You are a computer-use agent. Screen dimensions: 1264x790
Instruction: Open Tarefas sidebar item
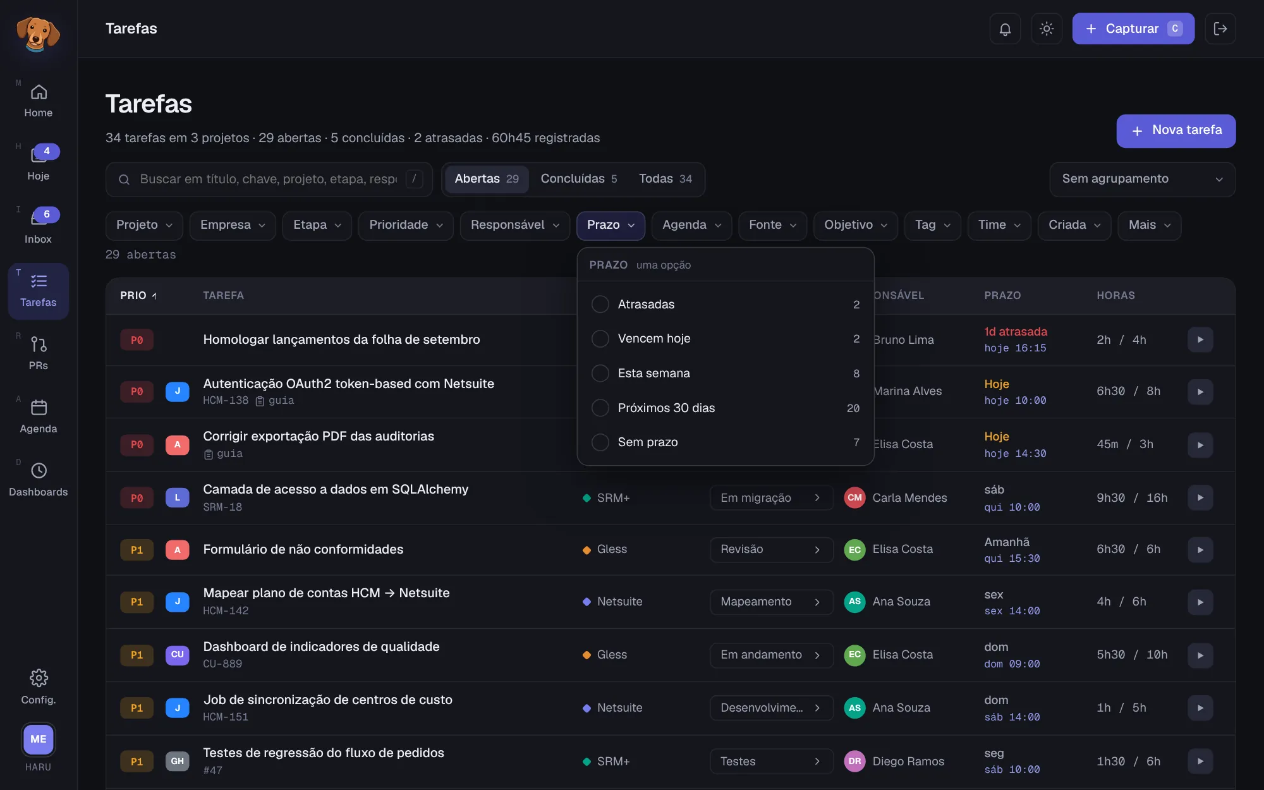pyautogui.click(x=39, y=291)
